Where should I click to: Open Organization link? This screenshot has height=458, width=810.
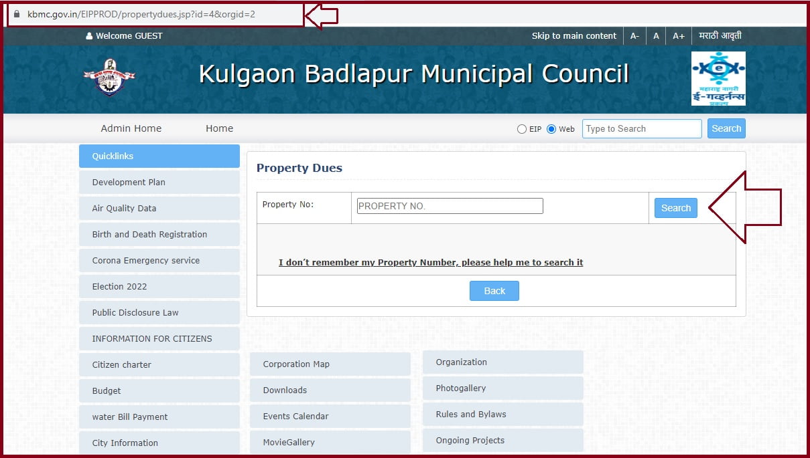coord(503,362)
